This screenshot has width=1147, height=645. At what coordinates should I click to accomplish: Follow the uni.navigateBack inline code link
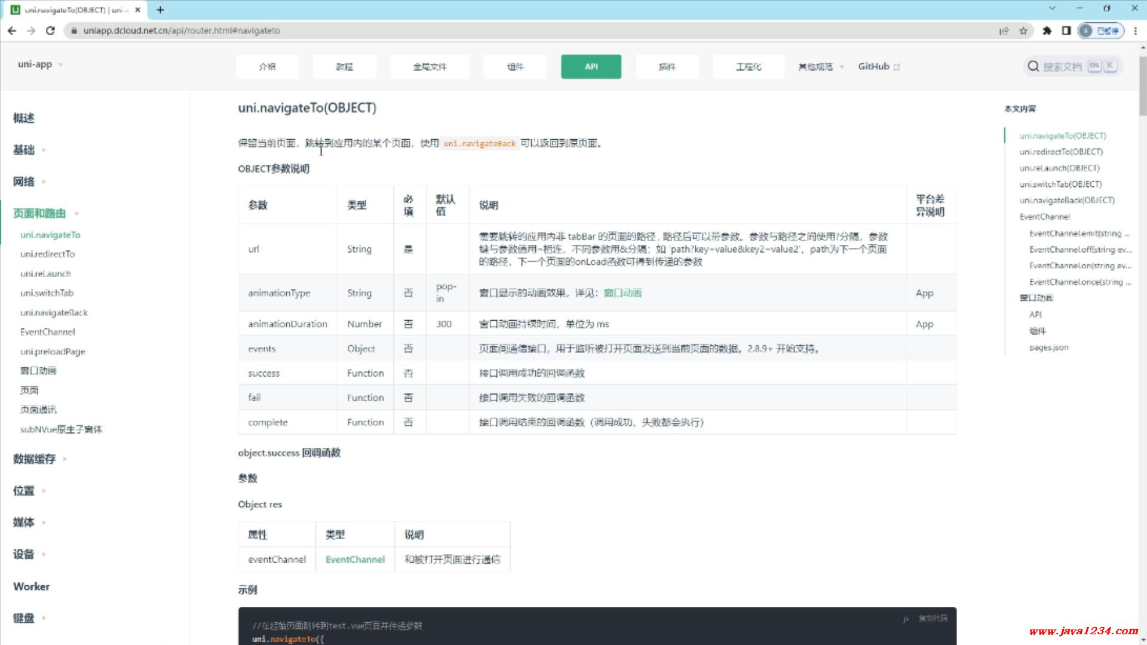480,143
